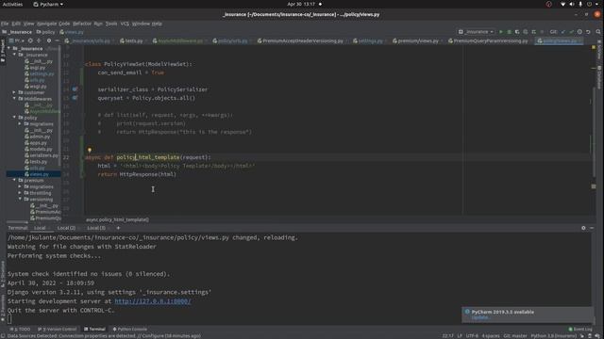Collapse the premium folder

pyautogui.click(x=14, y=180)
